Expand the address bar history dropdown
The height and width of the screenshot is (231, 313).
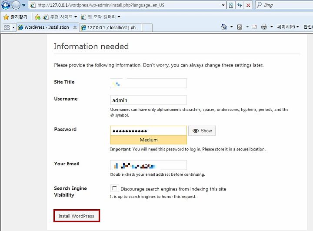coord(223,5)
